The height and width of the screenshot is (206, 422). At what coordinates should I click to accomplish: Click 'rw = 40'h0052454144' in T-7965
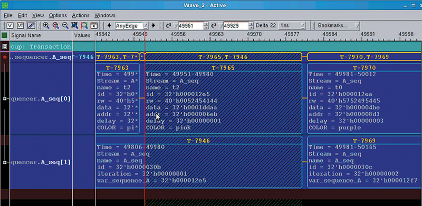181,101
